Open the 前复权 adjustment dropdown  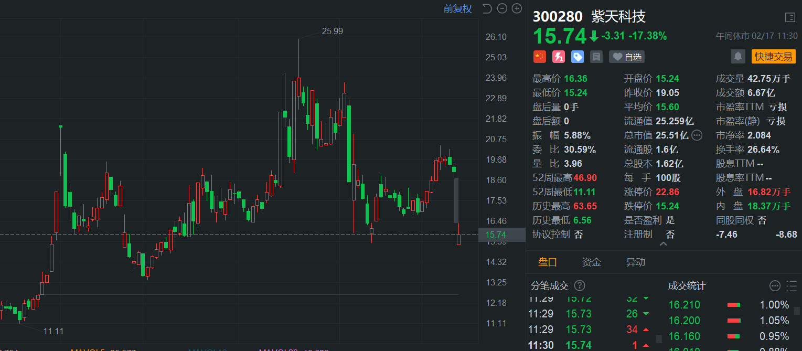pyautogui.click(x=457, y=9)
